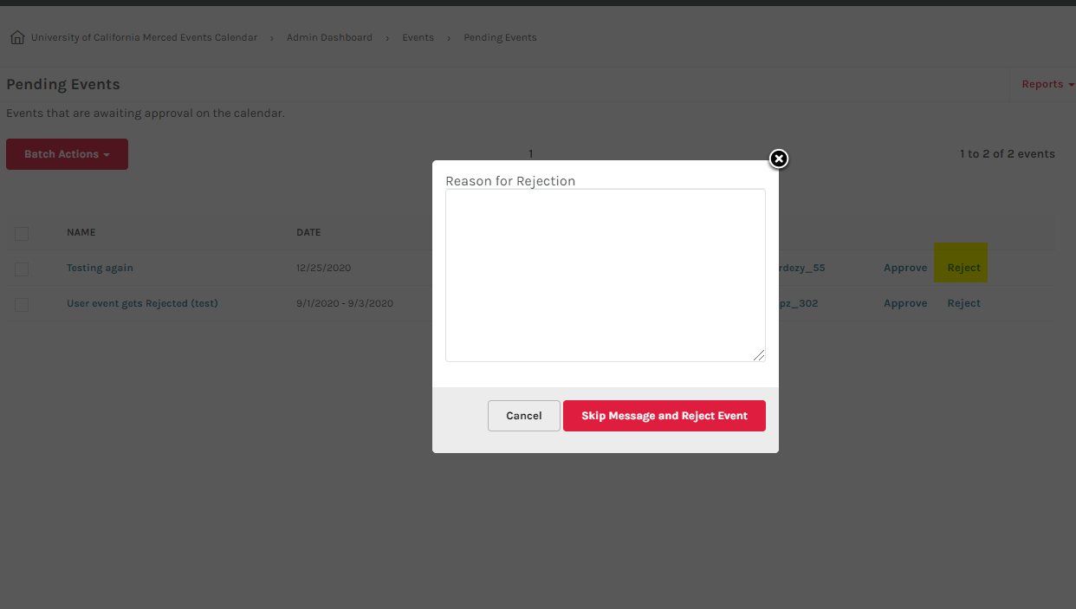This screenshot has width=1076, height=609.
Task: Open User event gets Rejected (test) event
Action: click(142, 303)
